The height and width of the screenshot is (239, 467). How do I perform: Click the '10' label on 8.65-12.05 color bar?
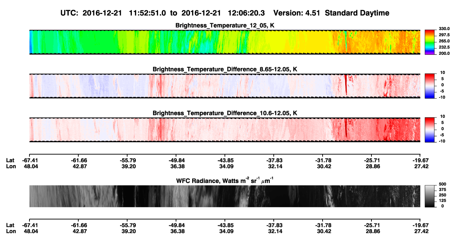pos(442,73)
